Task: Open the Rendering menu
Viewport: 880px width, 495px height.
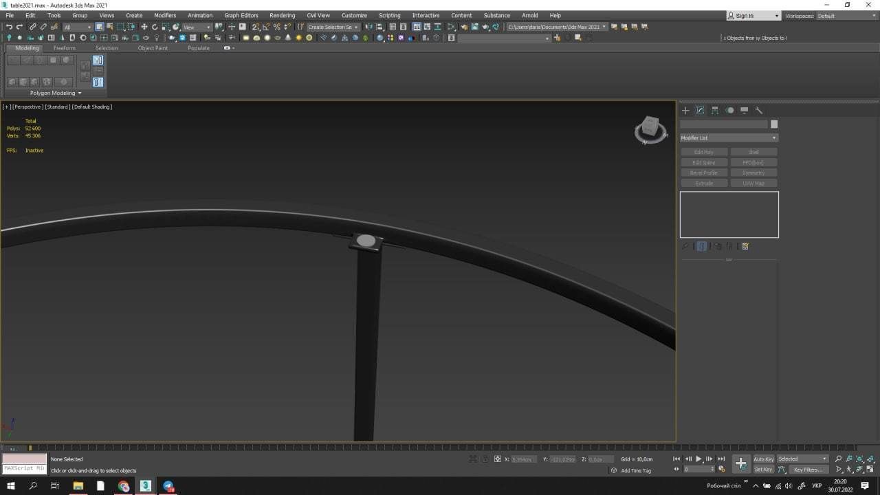Action: pyautogui.click(x=282, y=15)
